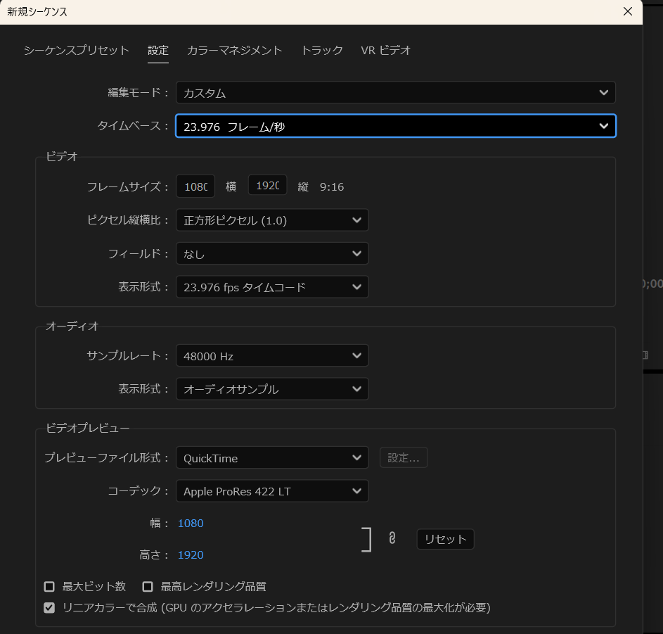Click the chain link icon for preview dimensions
This screenshot has width=663, height=634.
pos(392,538)
